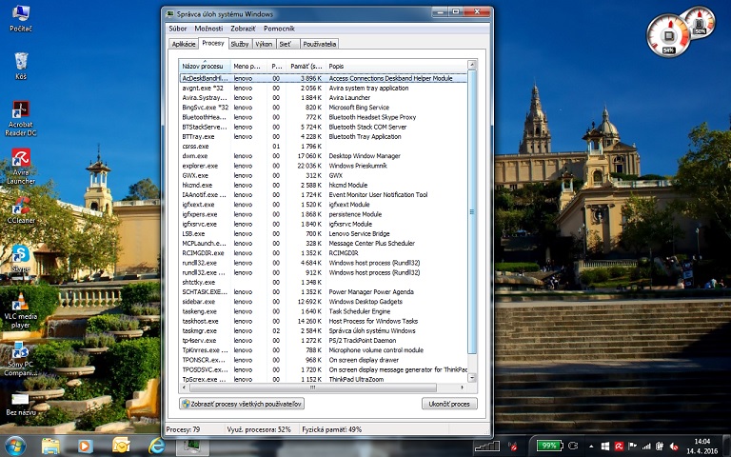Select the taskhost.exe process row
Viewport: 731px width, 457px height.
(x=323, y=321)
